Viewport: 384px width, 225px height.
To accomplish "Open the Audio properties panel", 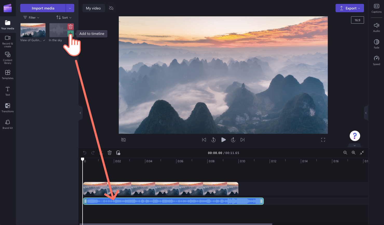I will [376, 27].
